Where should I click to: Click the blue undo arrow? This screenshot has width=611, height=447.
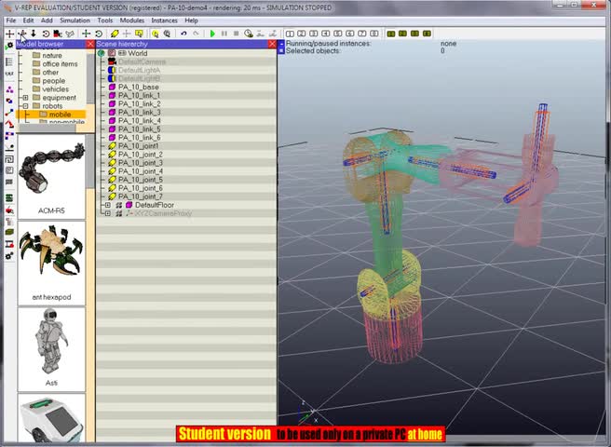coord(183,34)
